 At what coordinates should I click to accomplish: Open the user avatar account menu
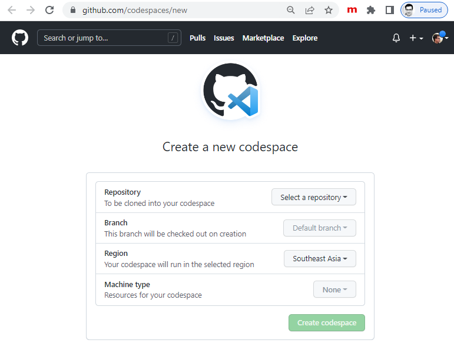[439, 38]
